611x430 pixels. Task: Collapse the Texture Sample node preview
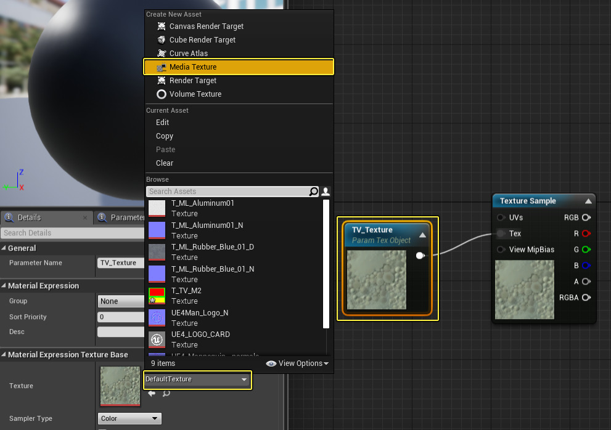pos(588,201)
